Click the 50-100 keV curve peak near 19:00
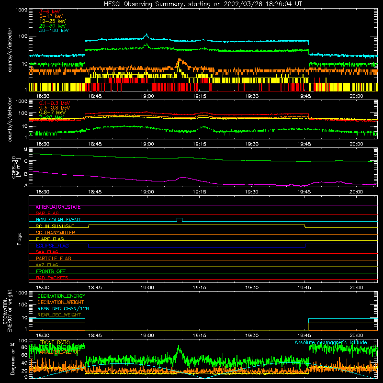The image size is (383, 383). pyautogui.click(x=146, y=35)
